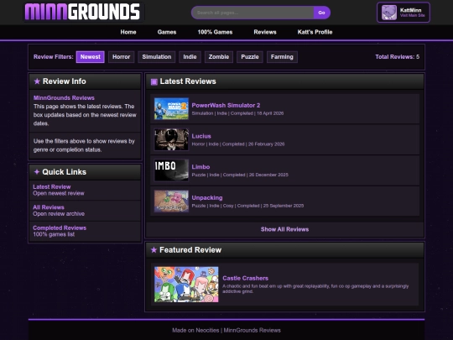
Task: Click Simulation | Indie | Completed | 18 April text
Action: [x=237, y=113]
